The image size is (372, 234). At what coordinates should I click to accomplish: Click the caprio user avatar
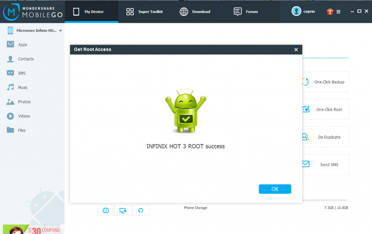click(x=296, y=11)
